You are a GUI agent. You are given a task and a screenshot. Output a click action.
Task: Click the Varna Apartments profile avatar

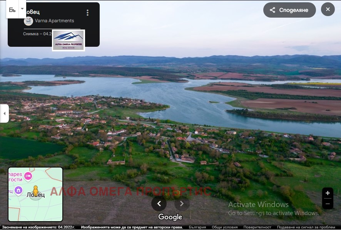(x=28, y=21)
